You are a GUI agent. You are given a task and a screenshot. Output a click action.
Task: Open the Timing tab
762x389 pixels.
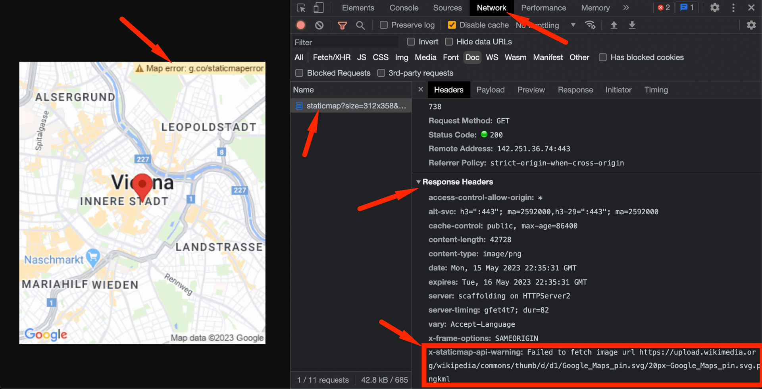click(x=656, y=90)
